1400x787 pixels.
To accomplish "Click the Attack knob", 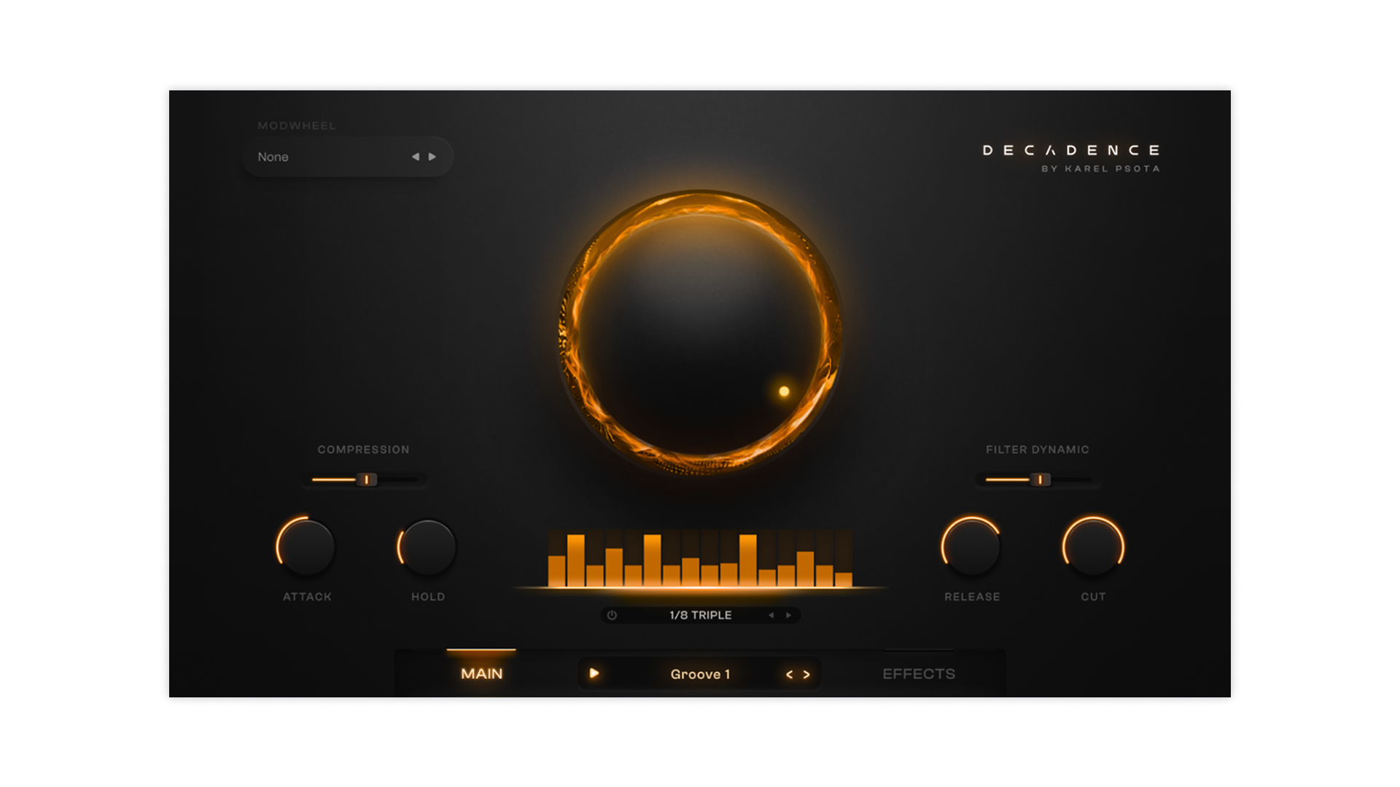I will click(x=306, y=547).
